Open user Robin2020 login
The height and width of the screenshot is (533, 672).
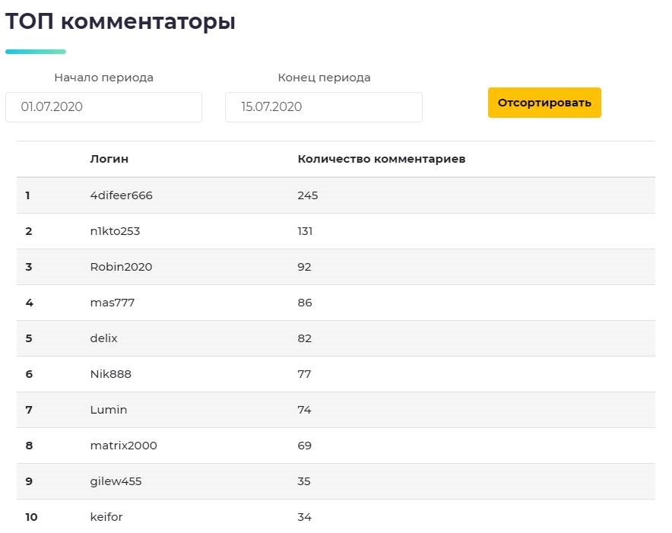point(122,267)
